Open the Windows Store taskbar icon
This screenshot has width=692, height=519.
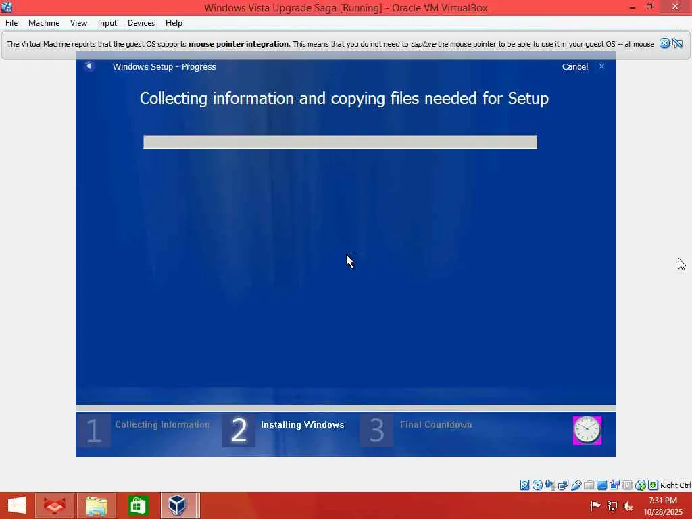pos(138,505)
